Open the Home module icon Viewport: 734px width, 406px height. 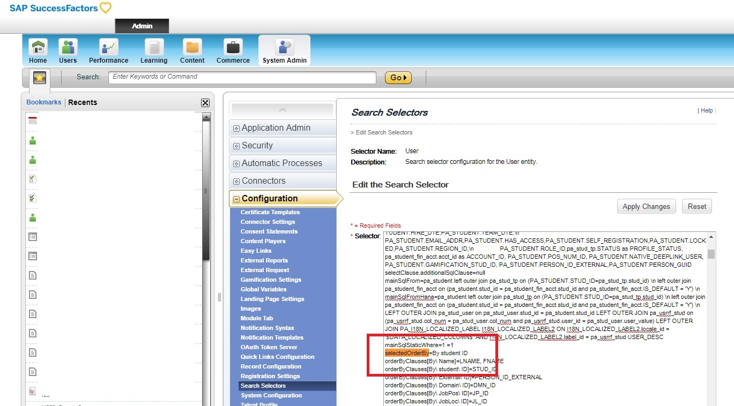tap(38, 47)
